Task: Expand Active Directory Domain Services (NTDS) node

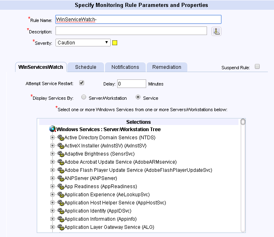Action: [52, 138]
